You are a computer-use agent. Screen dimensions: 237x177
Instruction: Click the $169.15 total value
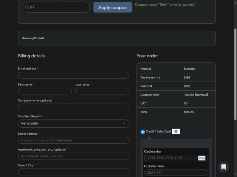pos(189,112)
